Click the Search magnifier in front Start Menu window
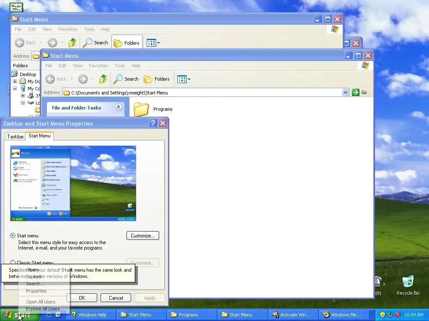 [126, 79]
